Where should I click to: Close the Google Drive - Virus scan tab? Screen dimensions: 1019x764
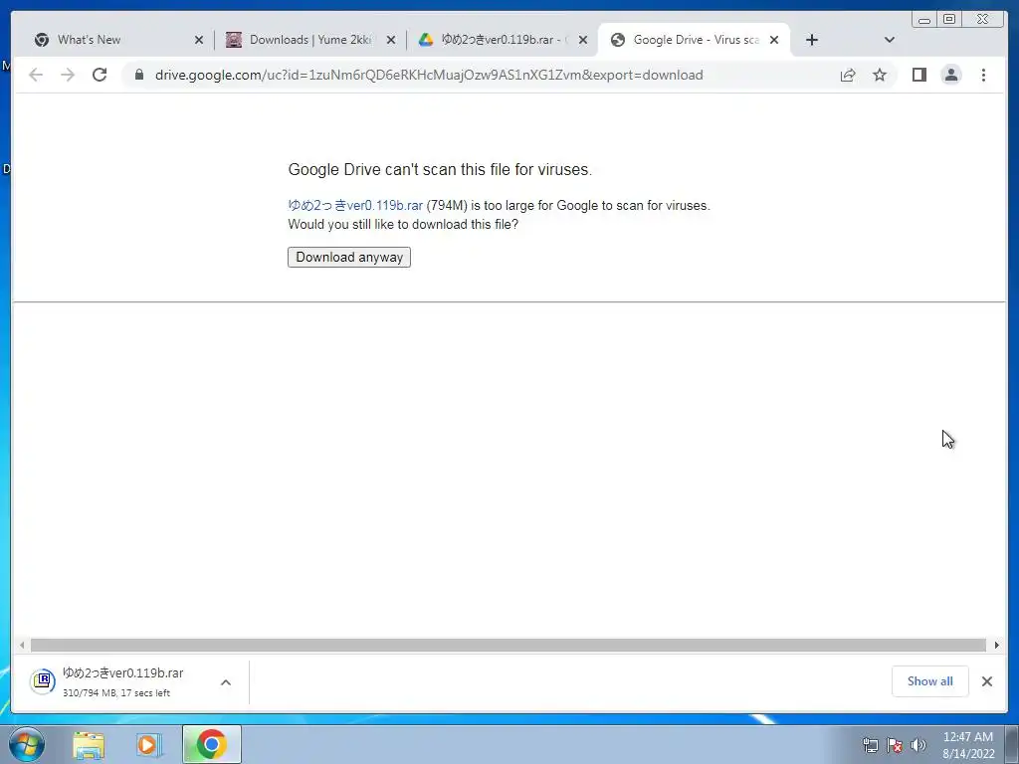(x=774, y=40)
